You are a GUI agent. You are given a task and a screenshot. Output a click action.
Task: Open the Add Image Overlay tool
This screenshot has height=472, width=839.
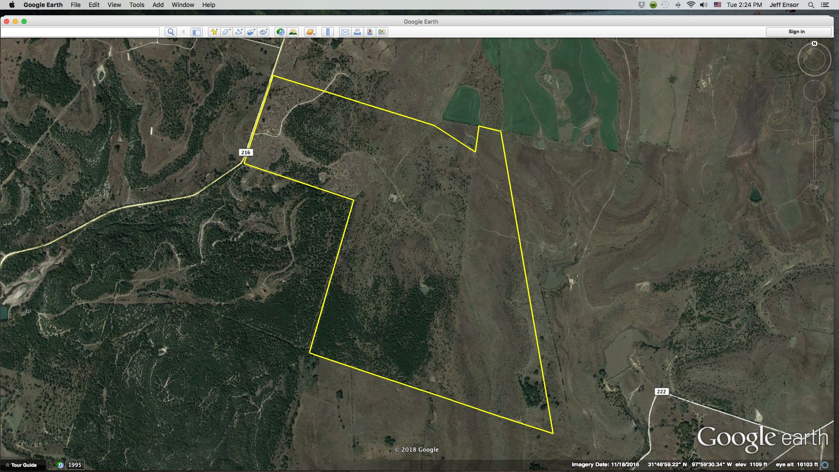point(251,31)
